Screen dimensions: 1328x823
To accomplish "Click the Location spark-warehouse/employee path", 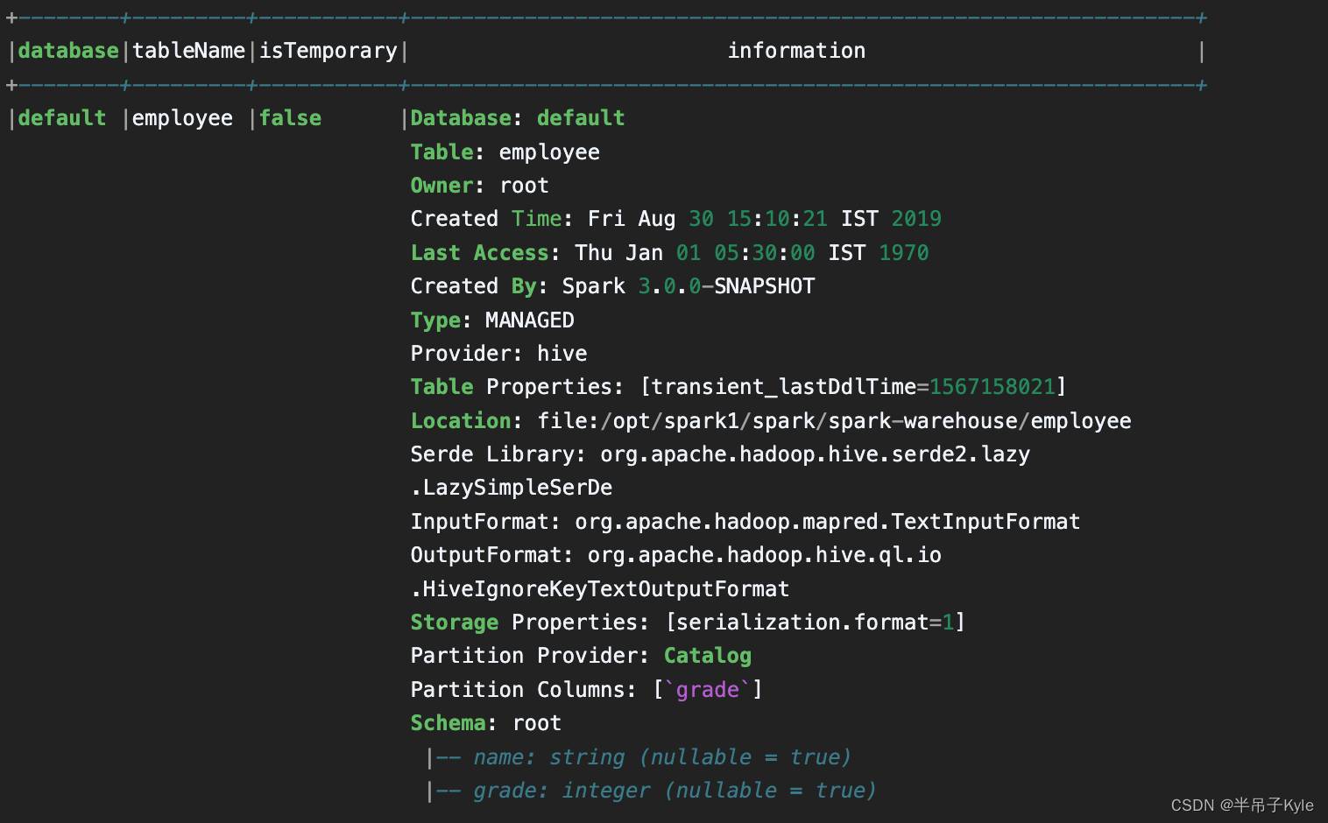I will coord(771,421).
